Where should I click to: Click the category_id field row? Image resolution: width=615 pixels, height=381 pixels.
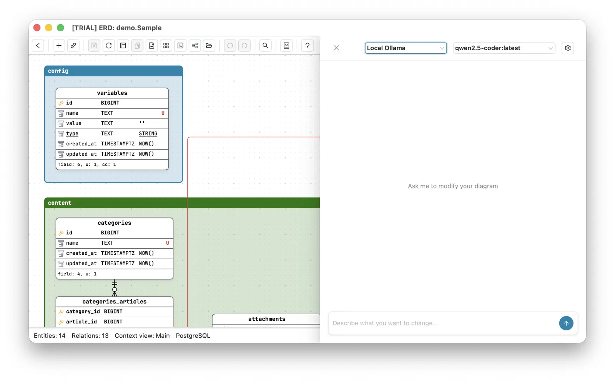point(115,312)
